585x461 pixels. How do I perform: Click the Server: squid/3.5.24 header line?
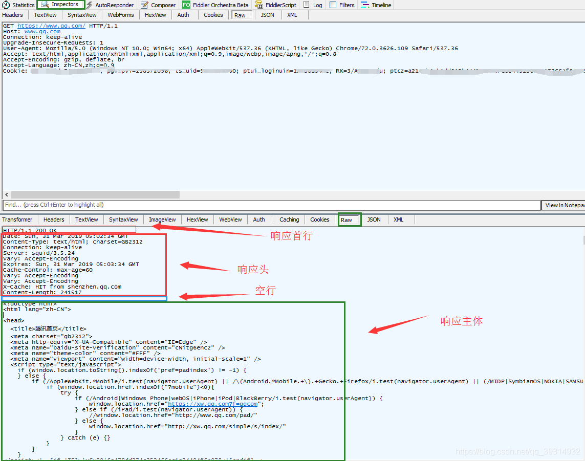[39, 253]
